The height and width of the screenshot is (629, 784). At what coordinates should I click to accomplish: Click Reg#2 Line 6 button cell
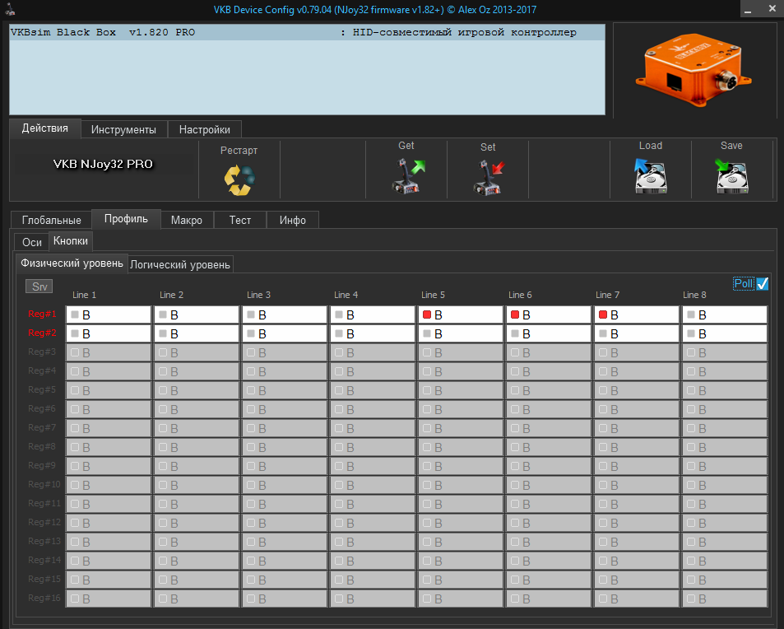click(x=549, y=333)
